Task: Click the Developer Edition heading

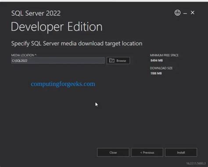Action: click(x=57, y=27)
